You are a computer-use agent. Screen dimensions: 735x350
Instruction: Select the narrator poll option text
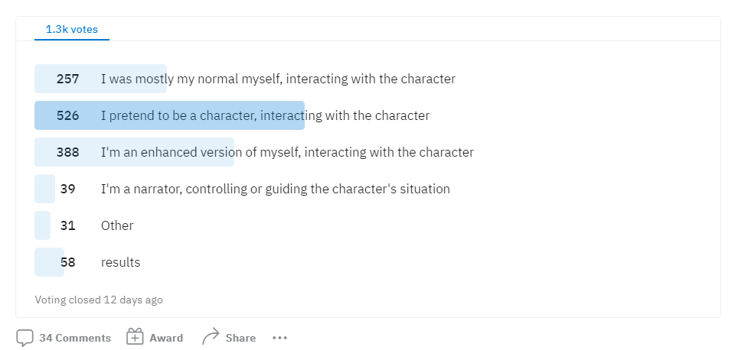[275, 189]
